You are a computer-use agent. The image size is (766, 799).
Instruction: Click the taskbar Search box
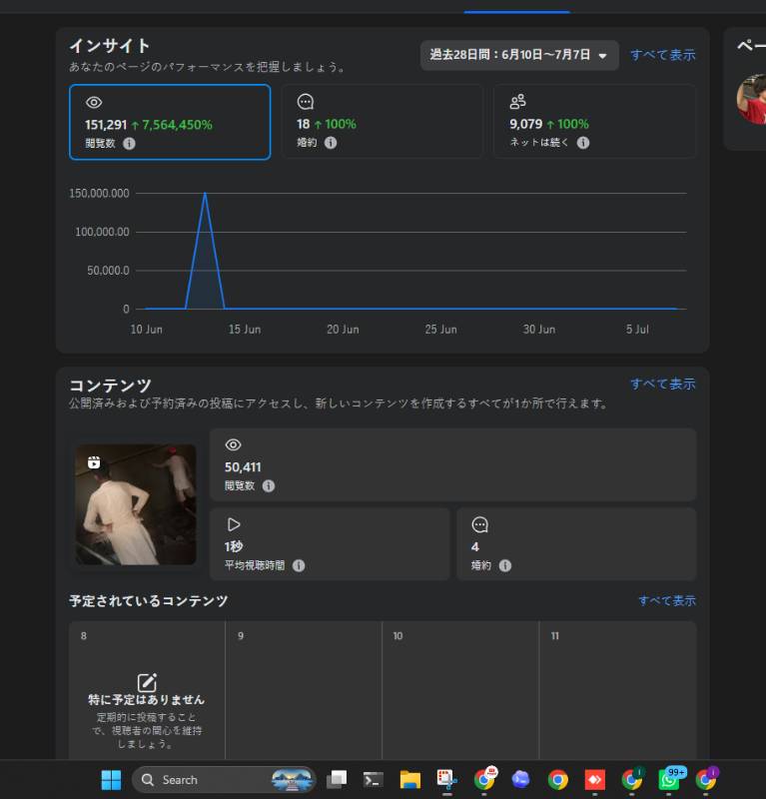[x=225, y=780]
